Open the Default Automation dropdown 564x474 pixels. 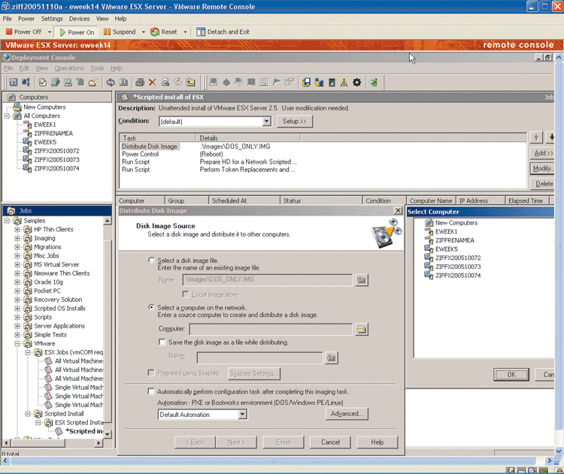tap(242, 415)
